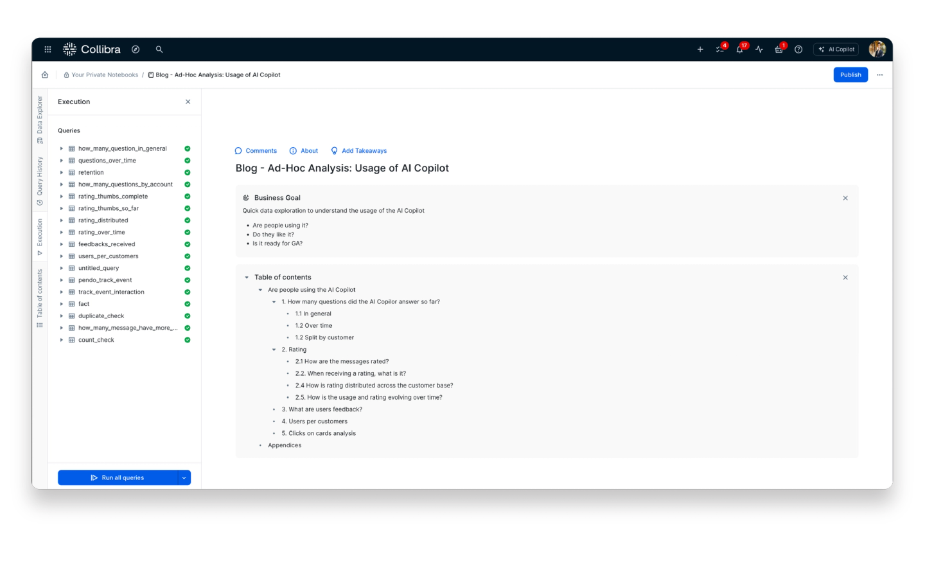This screenshot has width=925, height=561.
Task: Open Your Private Notebooks breadcrumb
Action: point(105,75)
